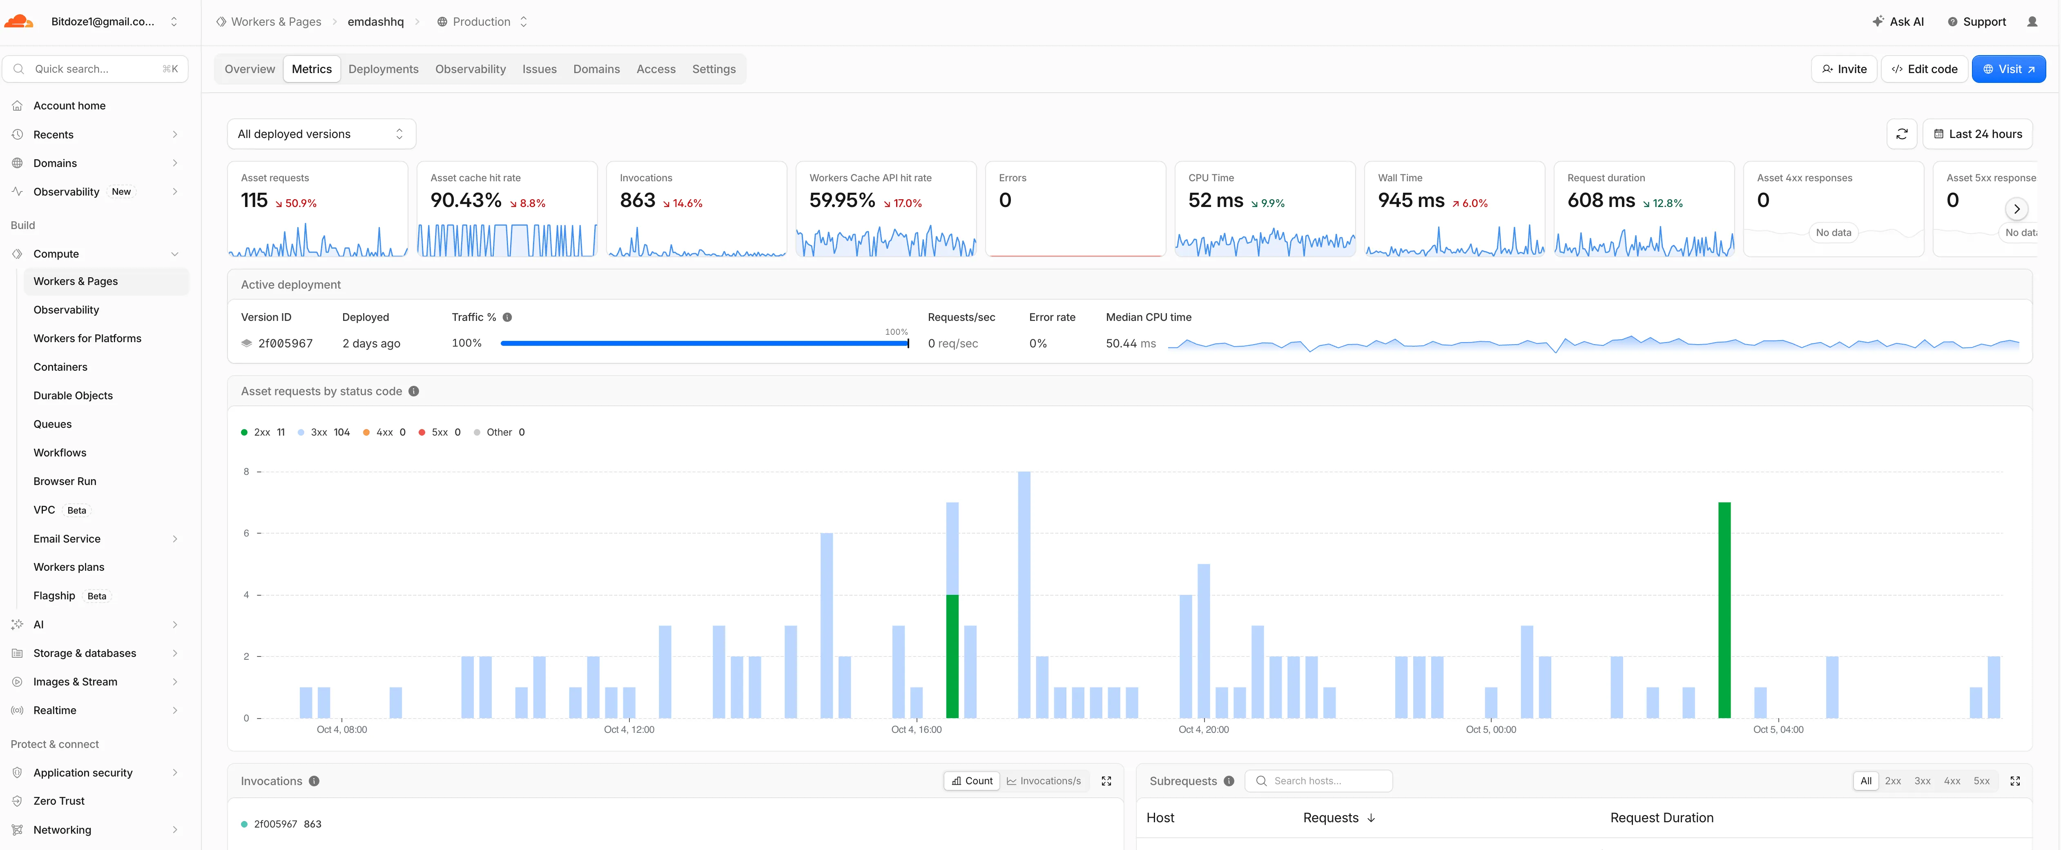
Task: Filter Subrequests by 2xx
Action: pyautogui.click(x=1893, y=781)
